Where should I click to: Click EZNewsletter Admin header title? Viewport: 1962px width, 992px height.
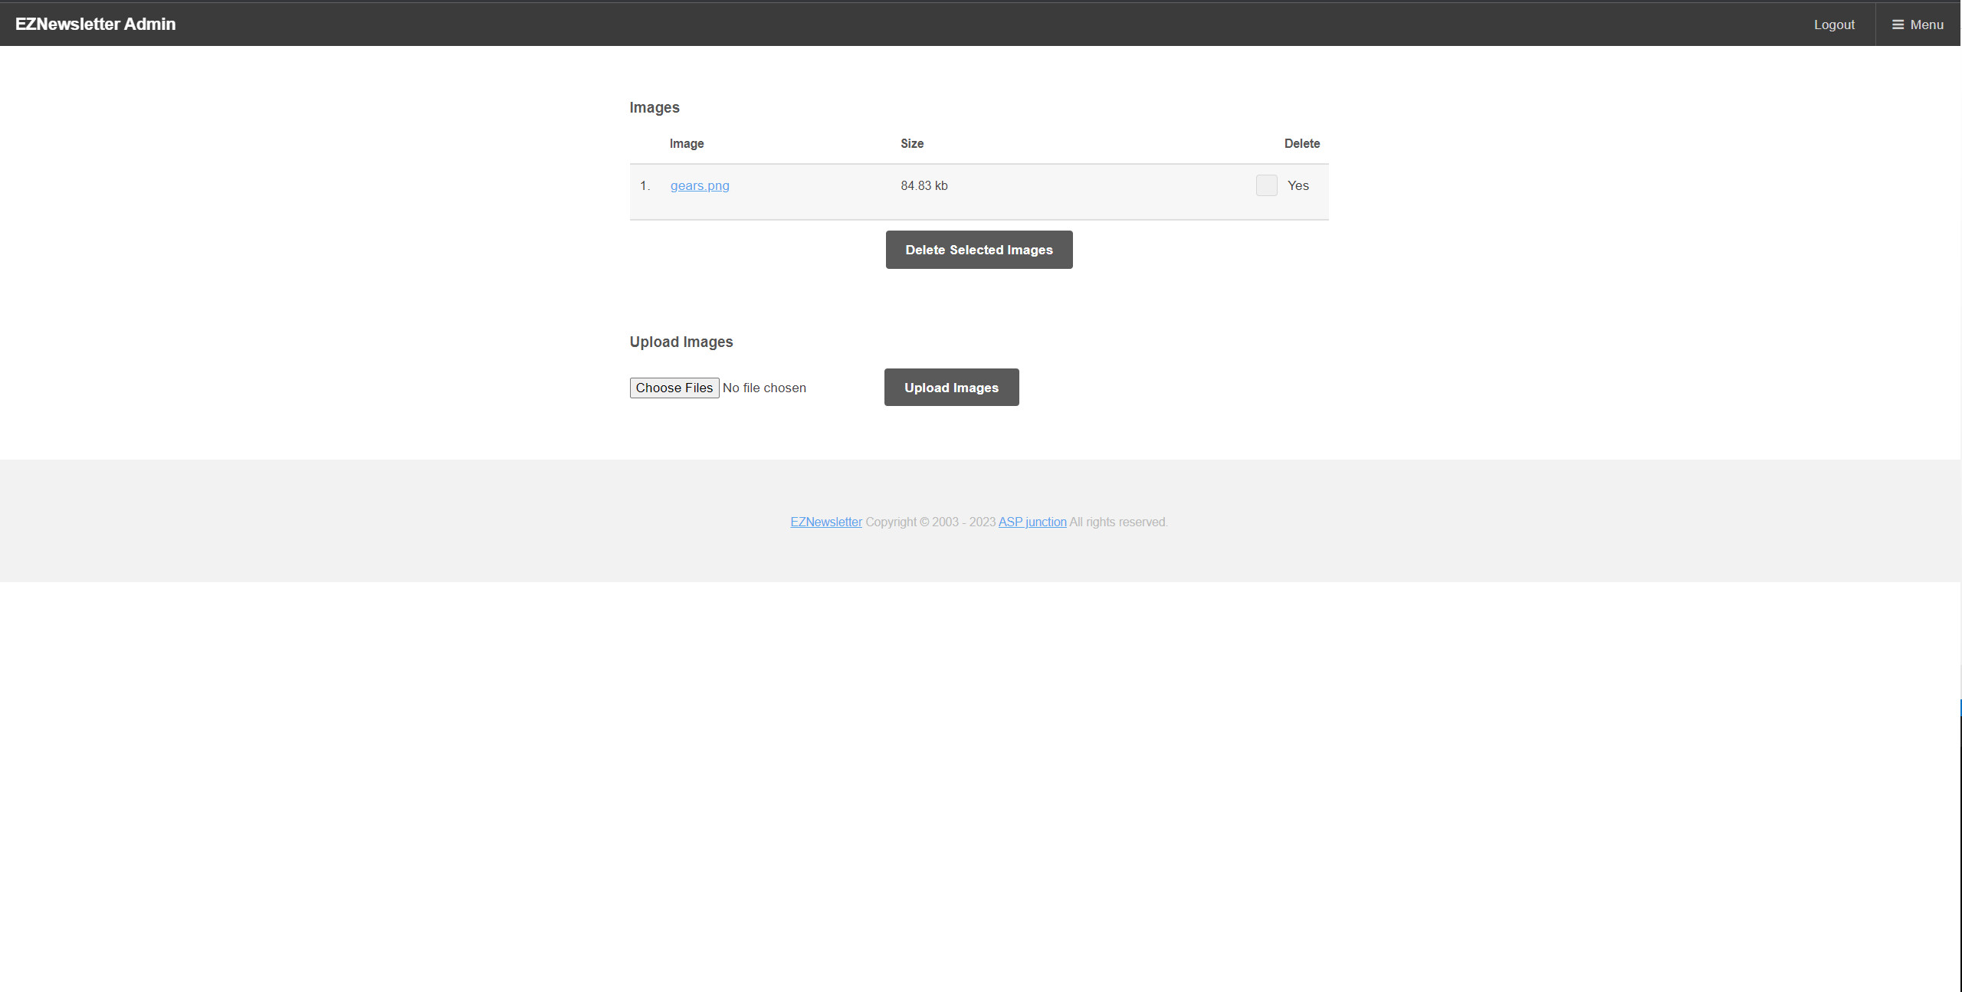coord(95,24)
